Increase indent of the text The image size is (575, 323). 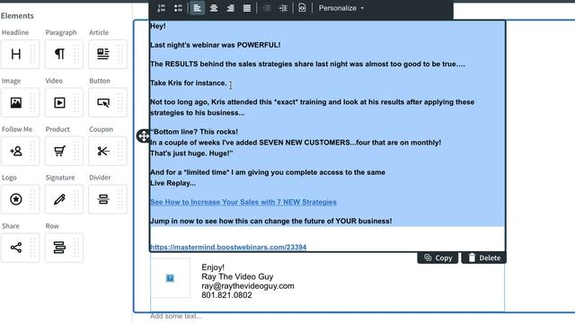pos(283,8)
